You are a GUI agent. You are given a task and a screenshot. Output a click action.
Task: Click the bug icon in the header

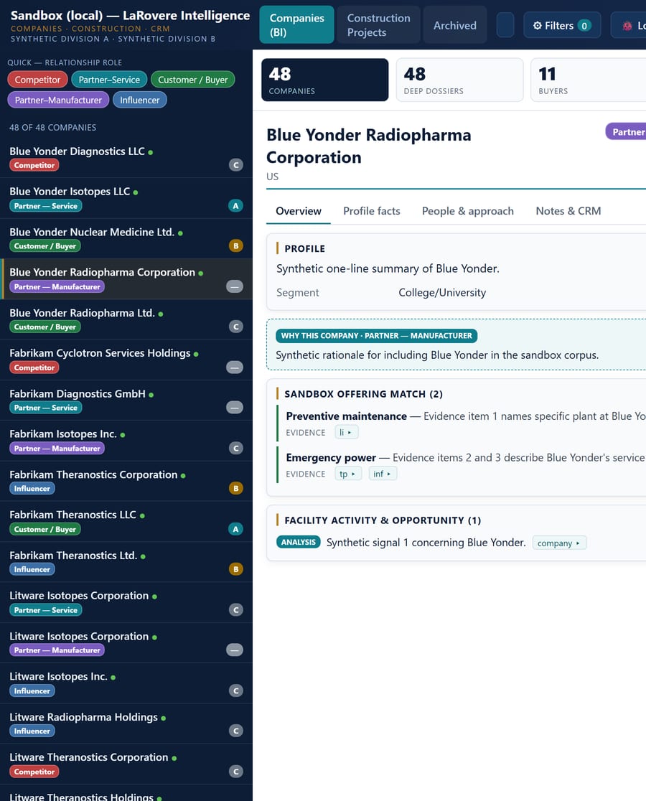coord(627,26)
